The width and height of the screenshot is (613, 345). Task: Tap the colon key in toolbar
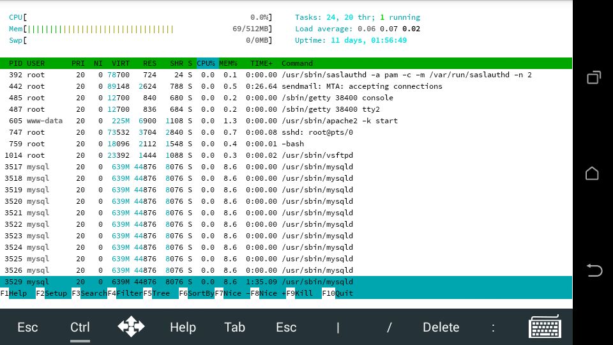[x=493, y=327]
